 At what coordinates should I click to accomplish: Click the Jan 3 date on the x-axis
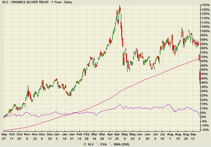56,136
